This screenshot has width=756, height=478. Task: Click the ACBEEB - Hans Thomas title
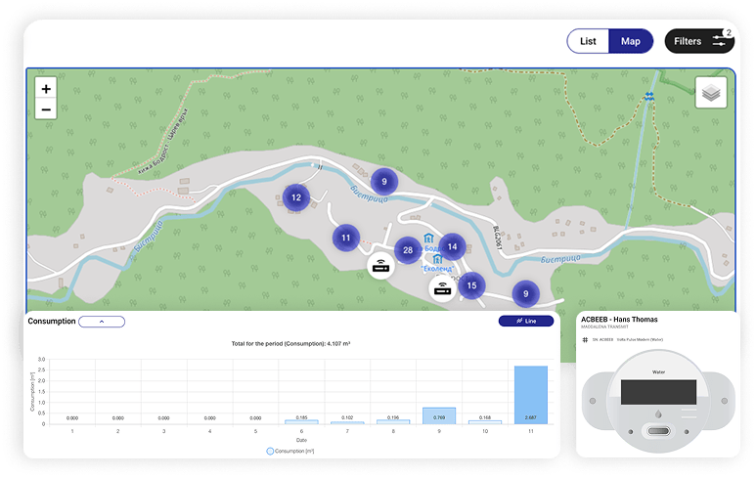[x=619, y=320]
